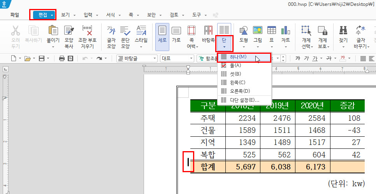Click the 쪽 여백 page margin icon
Screen dimensions: 376x194
tap(192, 31)
